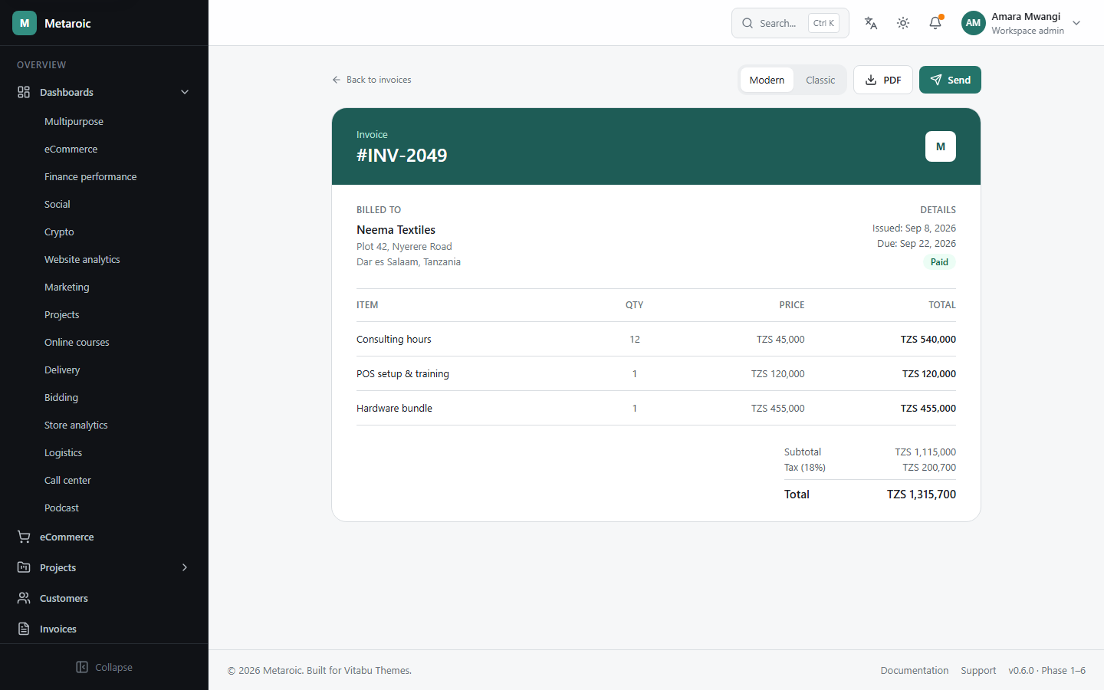Screen dimensions: 1104x690
Task: Open the language translation icon
Action: (x=871, y=23)
